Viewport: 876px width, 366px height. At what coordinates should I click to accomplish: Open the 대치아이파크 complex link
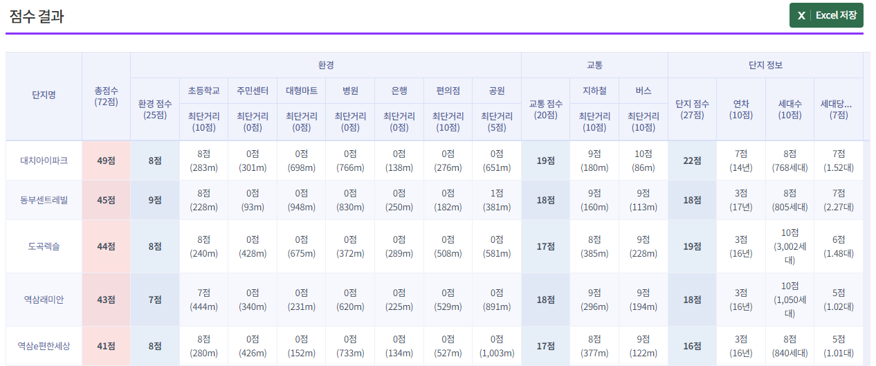coord(44,161)
